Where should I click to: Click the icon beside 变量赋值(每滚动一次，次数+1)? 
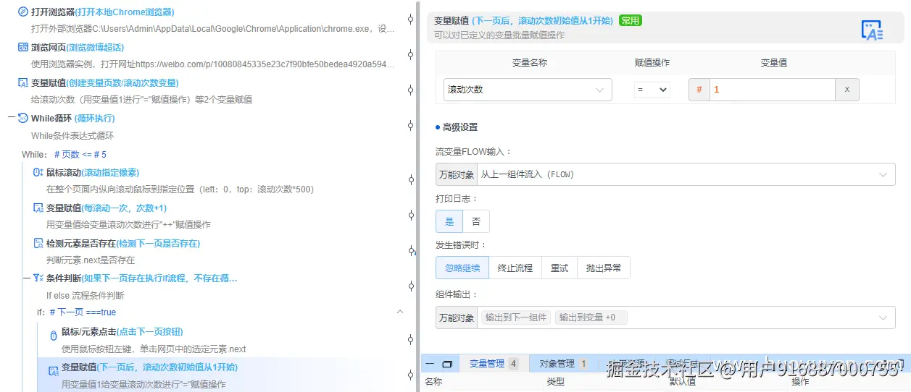pyautogui.click(x=38, y=208)
